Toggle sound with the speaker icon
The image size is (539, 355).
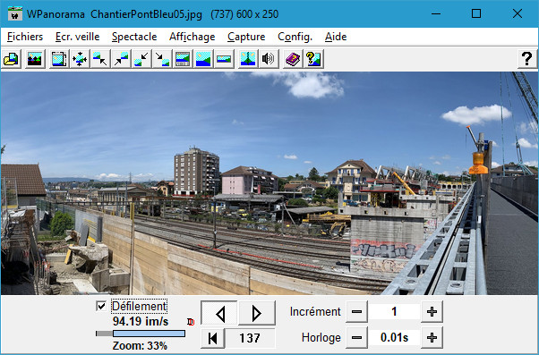269,59
